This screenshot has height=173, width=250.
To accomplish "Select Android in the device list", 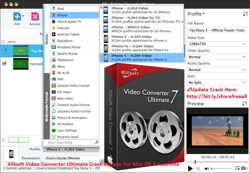I will point(63,28).
